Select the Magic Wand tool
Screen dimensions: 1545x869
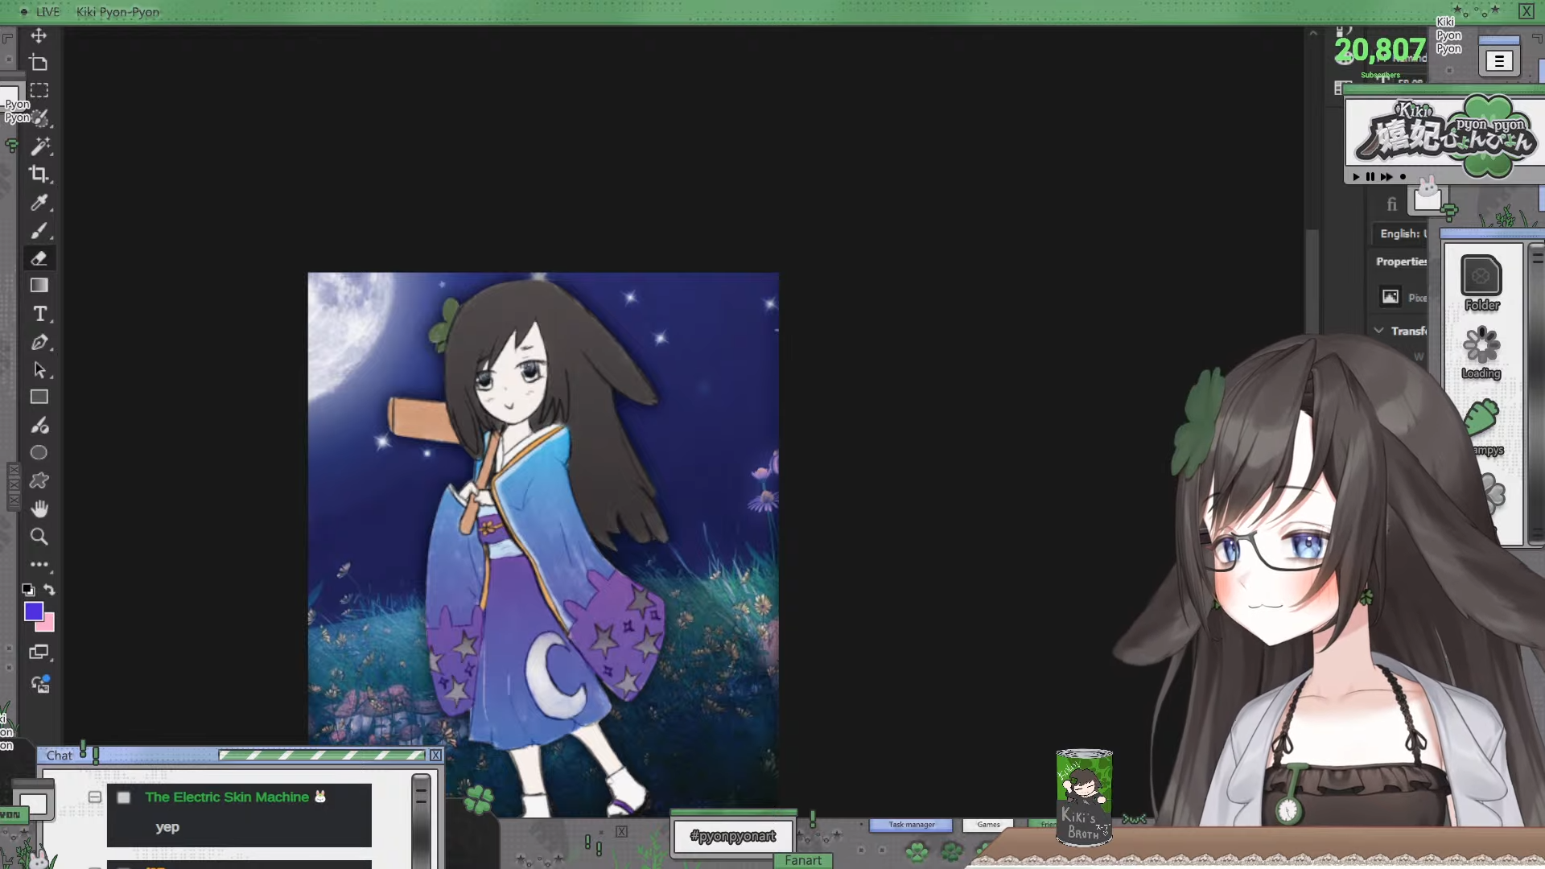click(39, 146)
